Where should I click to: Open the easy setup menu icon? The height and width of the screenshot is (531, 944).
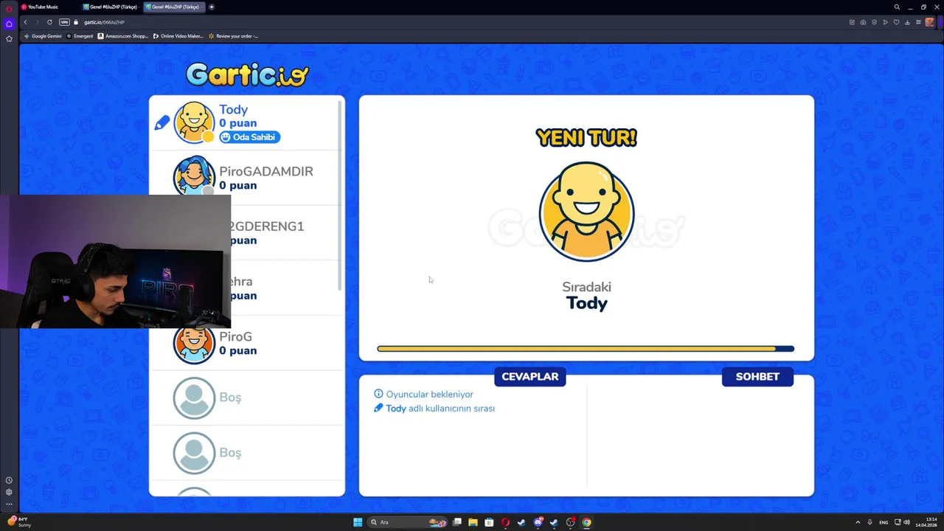click(918, 22)
